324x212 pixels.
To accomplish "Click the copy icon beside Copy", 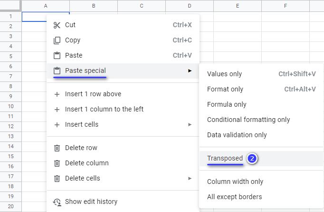I will pos(57,40).
